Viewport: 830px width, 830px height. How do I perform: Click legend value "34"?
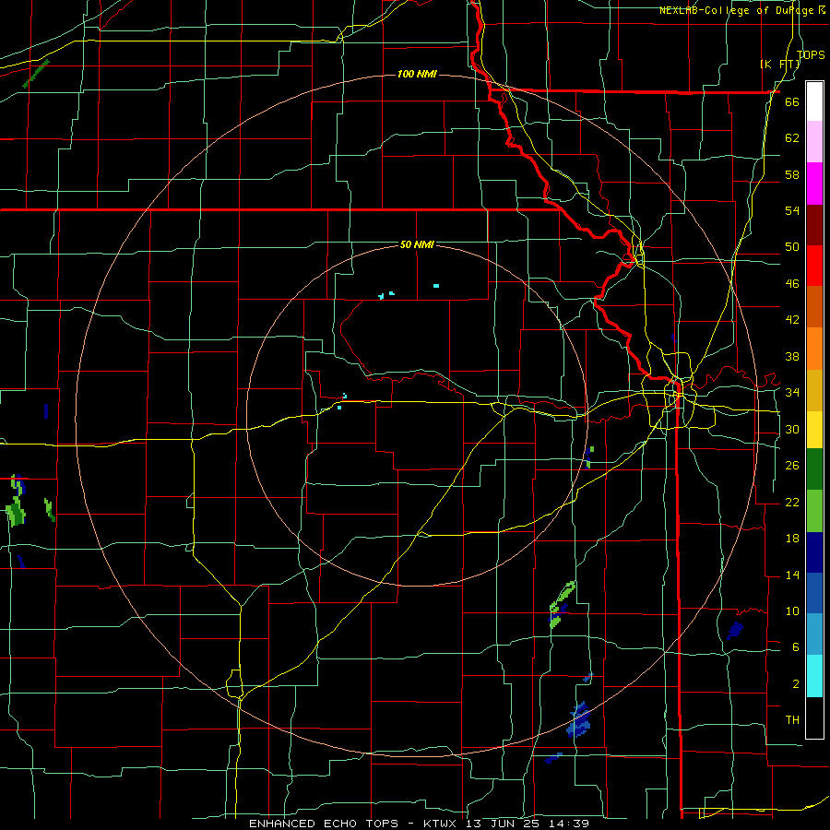pos(792,393)
